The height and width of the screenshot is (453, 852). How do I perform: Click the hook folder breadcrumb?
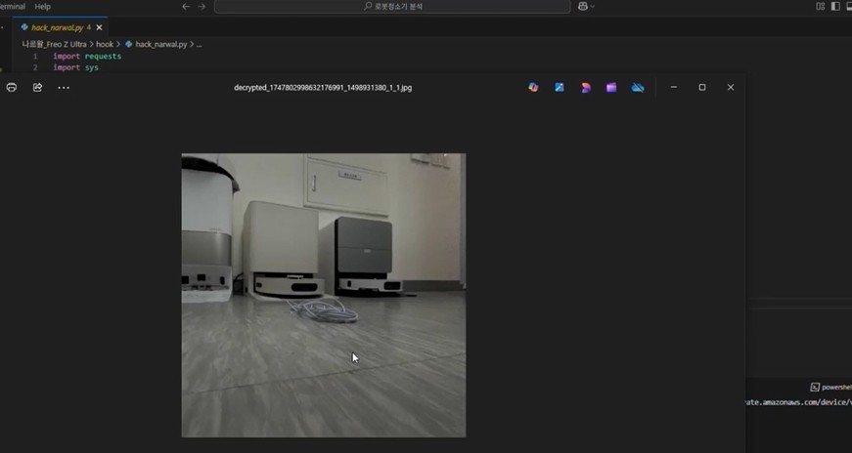click(105, 44)
